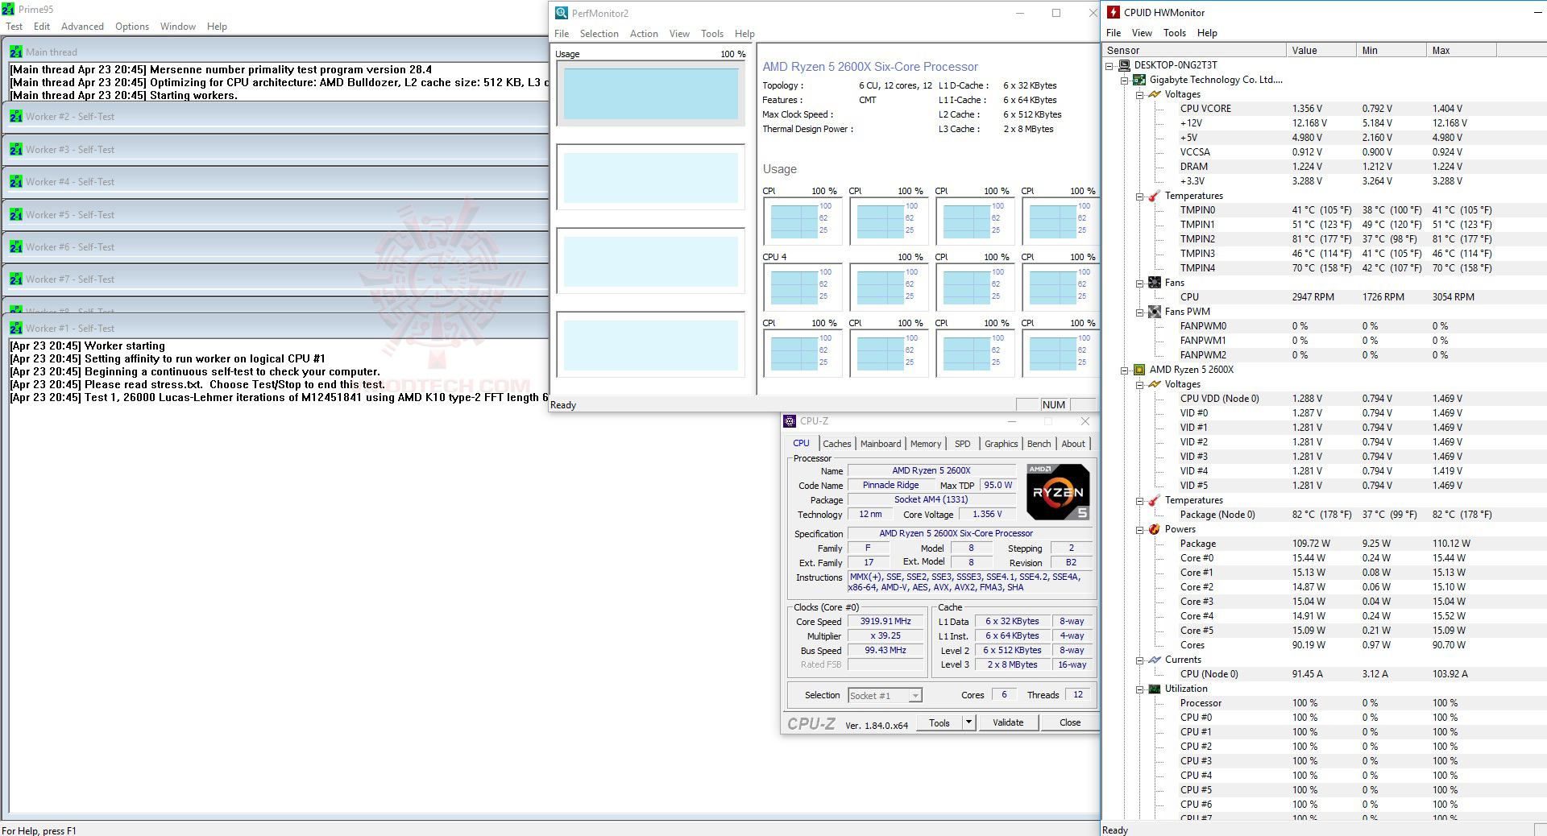Switch to the Memory tab in CPU-Z
The width and height of the screenshot is (1547, 836).
(x=926, y=444)
